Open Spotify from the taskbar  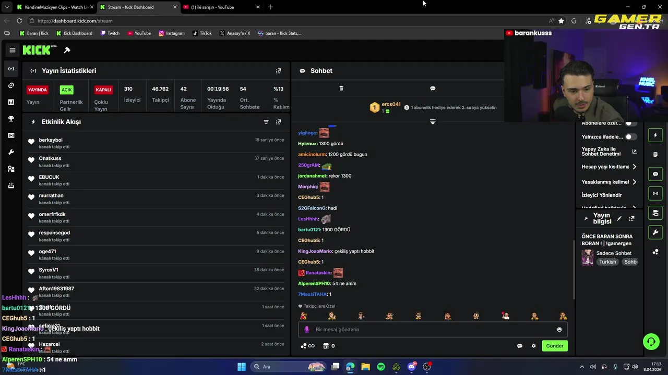pyautogui.click(x=381, y=367)
